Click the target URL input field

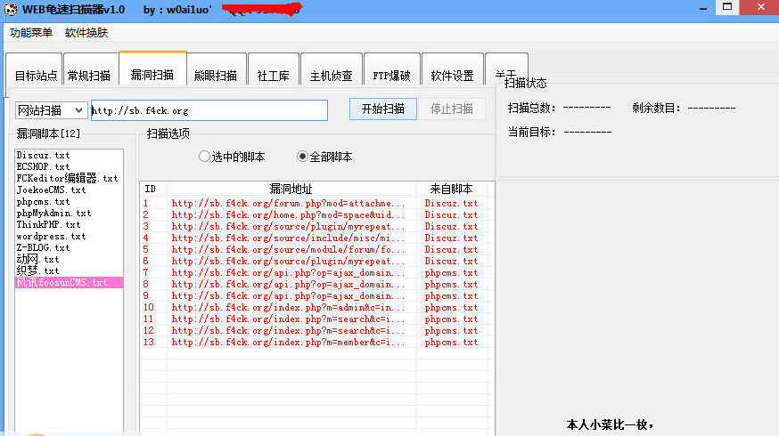[x=209, y=110]
